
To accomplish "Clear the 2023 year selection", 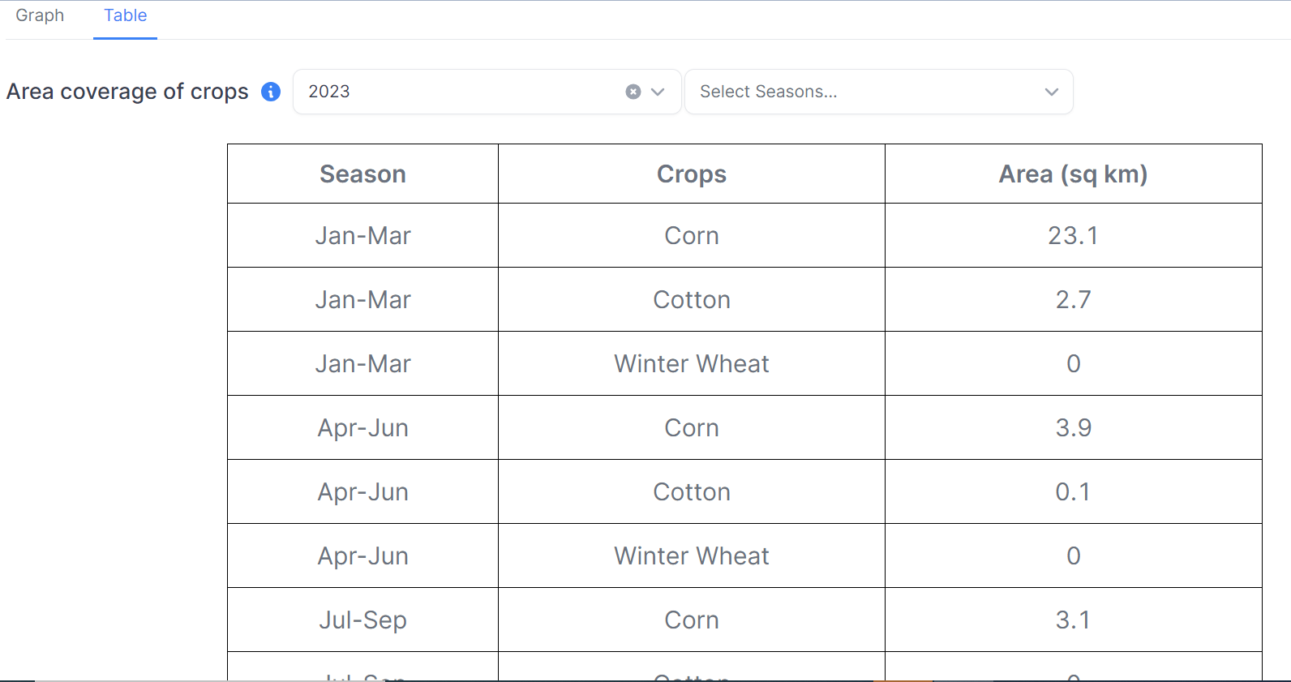I will point(633,92).
